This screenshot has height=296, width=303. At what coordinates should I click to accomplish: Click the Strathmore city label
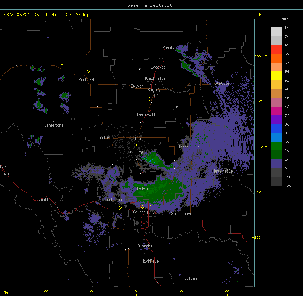pos(181,214)
